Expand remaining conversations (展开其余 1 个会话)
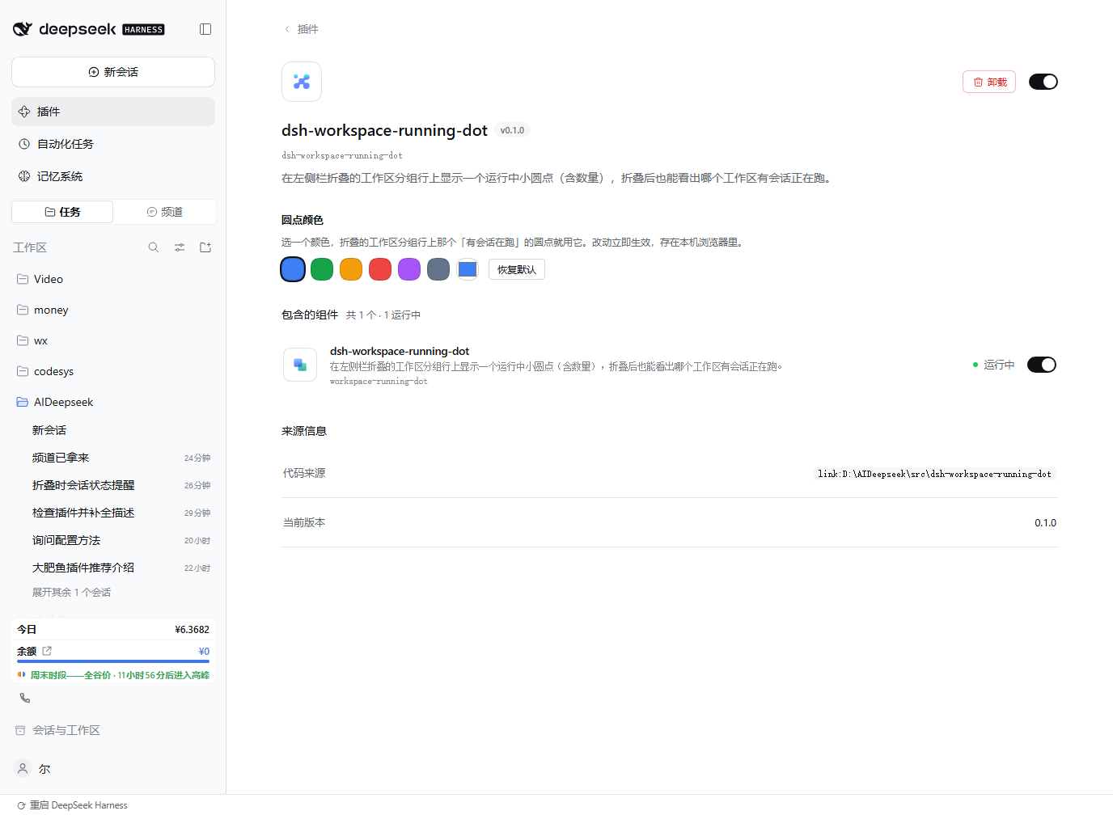 tap(71, 593)
